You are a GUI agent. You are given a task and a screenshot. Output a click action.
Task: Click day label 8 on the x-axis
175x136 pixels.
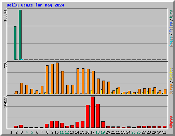click(x=47, y=132)
